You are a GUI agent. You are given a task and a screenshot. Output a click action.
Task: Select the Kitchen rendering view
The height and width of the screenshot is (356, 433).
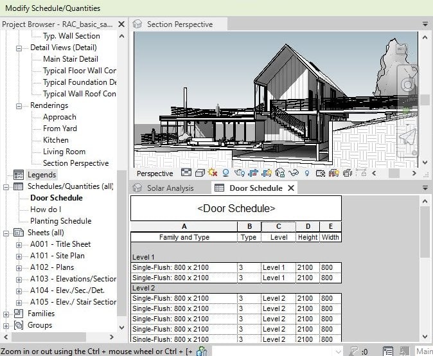point(56,140)
